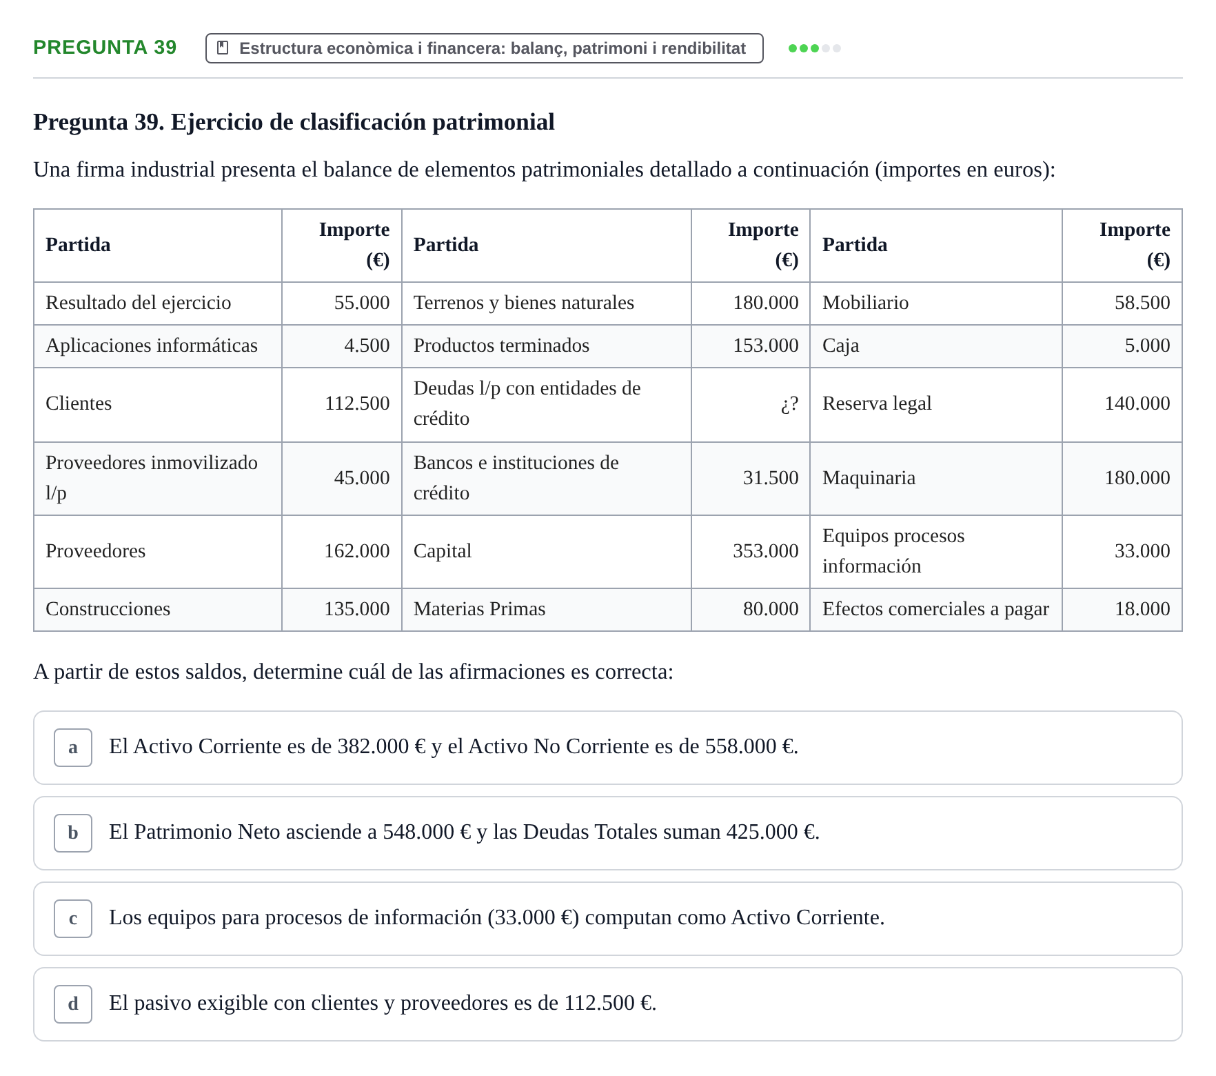Select answer option d letter box

click(x=73, y=1004)
